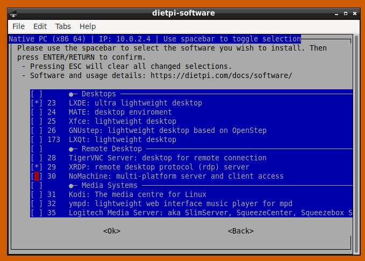Viewport: 365px width, 261px height.
Task: Click the dietpi-software window title
Action: (183, 13)
